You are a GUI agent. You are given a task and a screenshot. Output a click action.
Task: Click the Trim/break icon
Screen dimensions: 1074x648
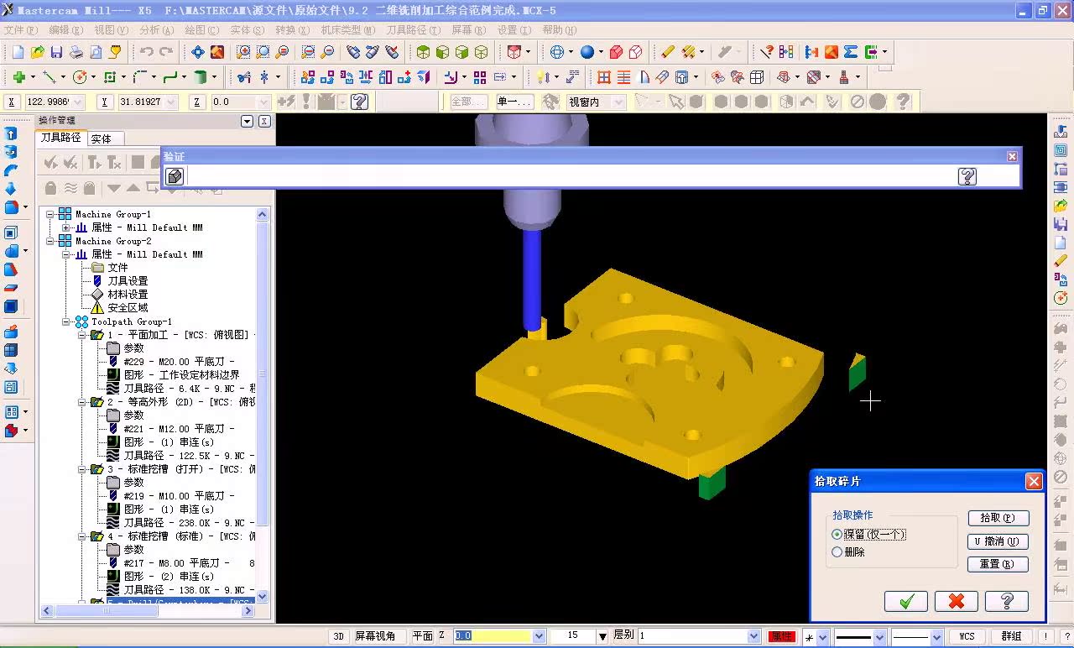click(x=244, y=77)
